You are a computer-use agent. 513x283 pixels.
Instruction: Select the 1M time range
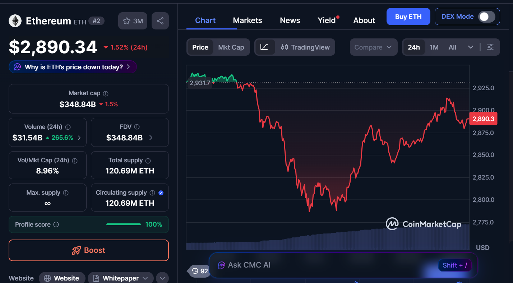pos(434,47)
